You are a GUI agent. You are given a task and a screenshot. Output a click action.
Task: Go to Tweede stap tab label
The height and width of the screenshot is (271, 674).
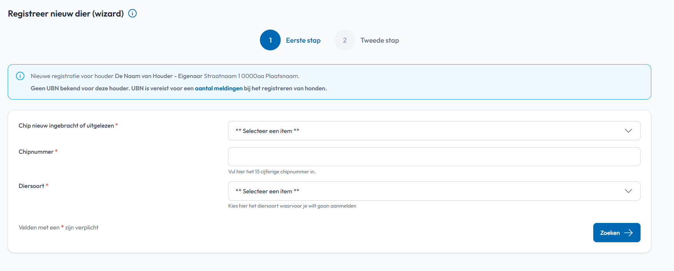tap(379, 40)
